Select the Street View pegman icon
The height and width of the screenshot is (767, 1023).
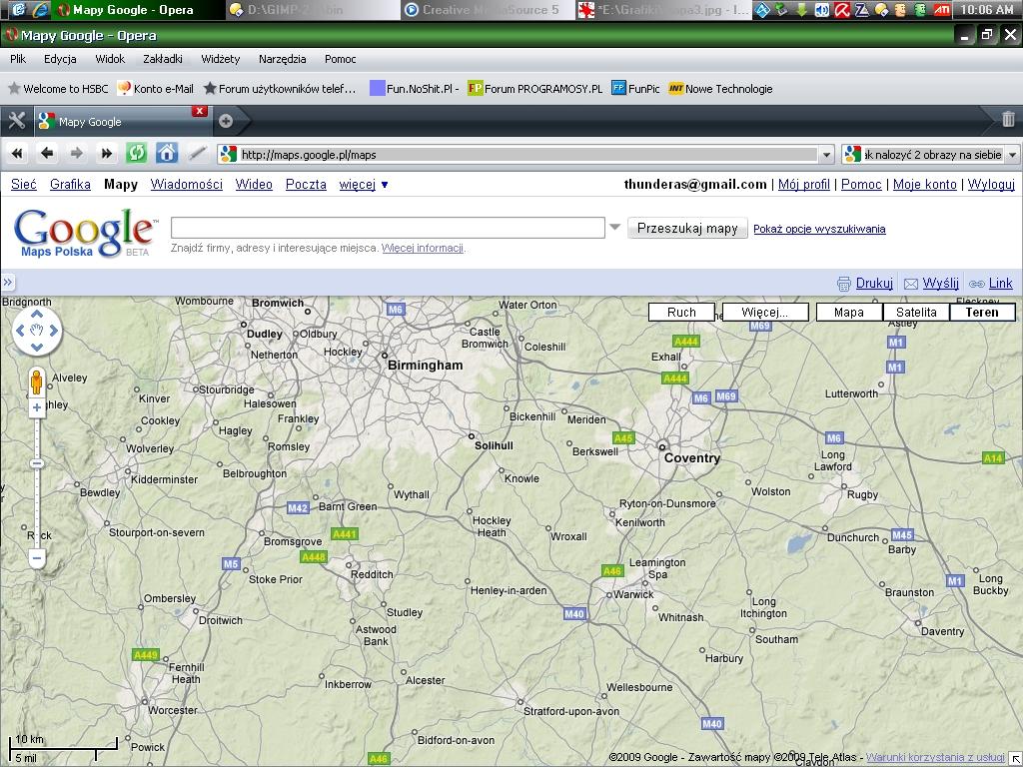[x=37, y=381]
